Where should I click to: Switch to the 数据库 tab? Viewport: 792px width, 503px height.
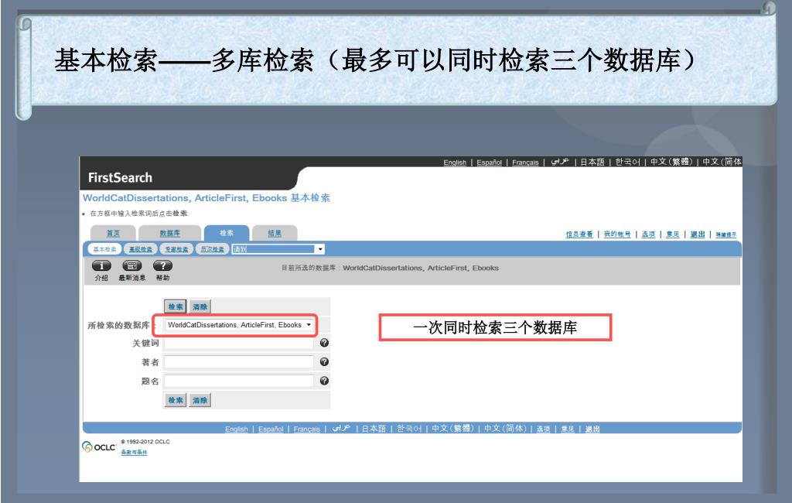pos(169,233)
